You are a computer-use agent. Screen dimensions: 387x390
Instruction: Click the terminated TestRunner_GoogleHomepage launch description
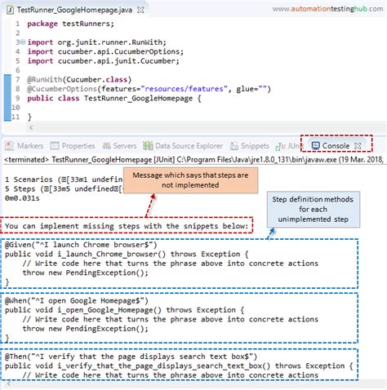pyautogui.click(x=193, y=159)
